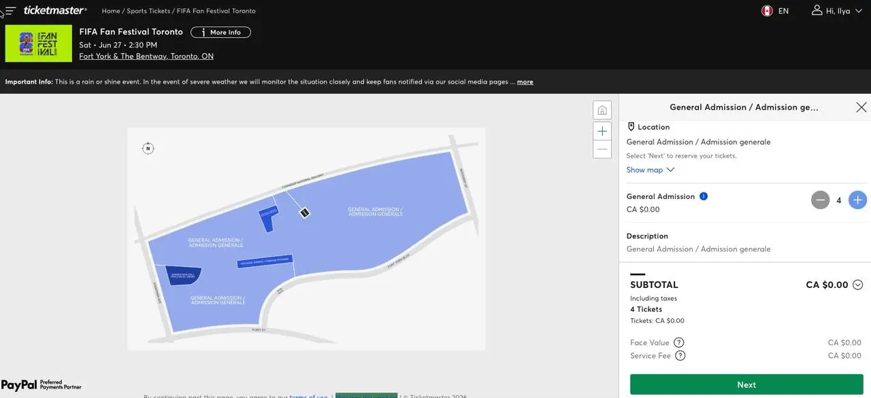Decrease ticket quantity with minus button

click(820, 200)
